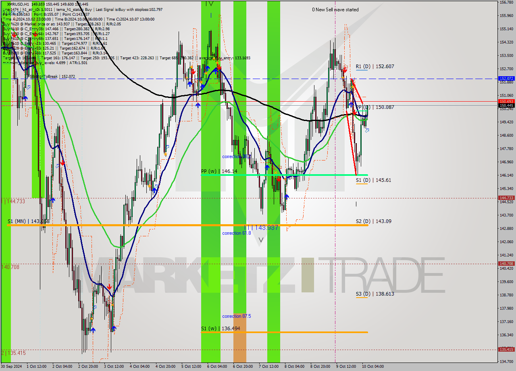Click the 135.415 level label at left edge
Viewport: 516px width, 371px height.
pos(13,353)
